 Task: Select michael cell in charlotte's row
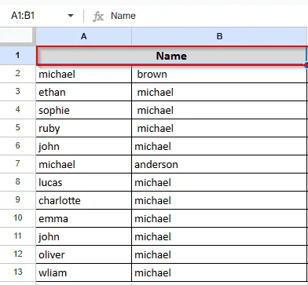coord(219,200)
